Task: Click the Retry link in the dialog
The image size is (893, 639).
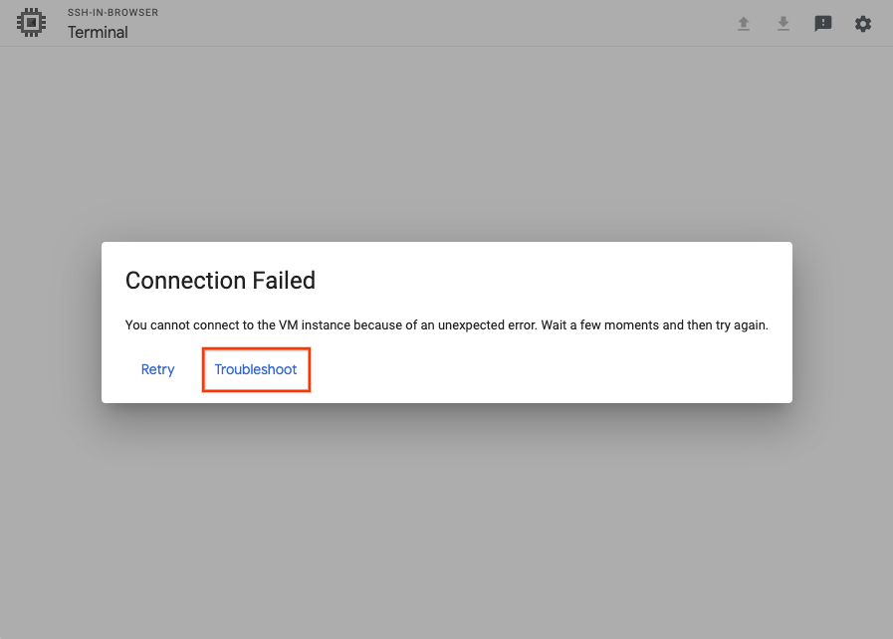Action: pyautogui.click(x=157, y=369)
